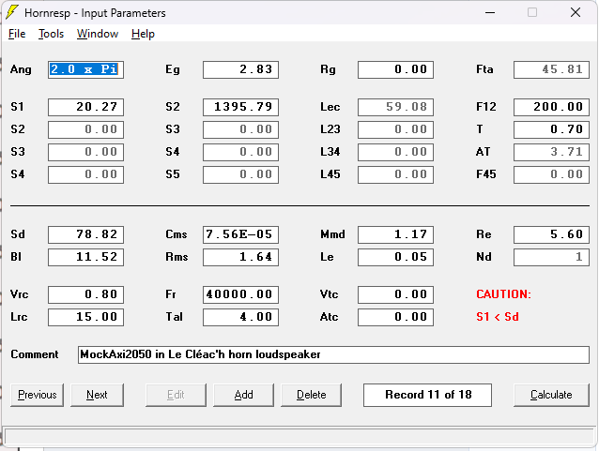Go to the Previous record

click(x=37, y=395)
